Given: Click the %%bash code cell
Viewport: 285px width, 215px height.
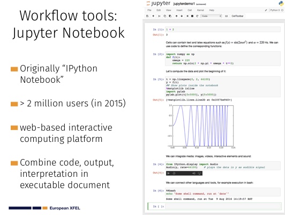Looking at the screenshot, I should (x=223, y=192).
